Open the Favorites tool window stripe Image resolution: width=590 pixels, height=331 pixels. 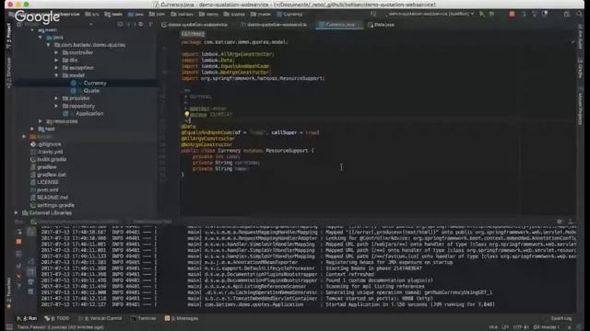9,293
